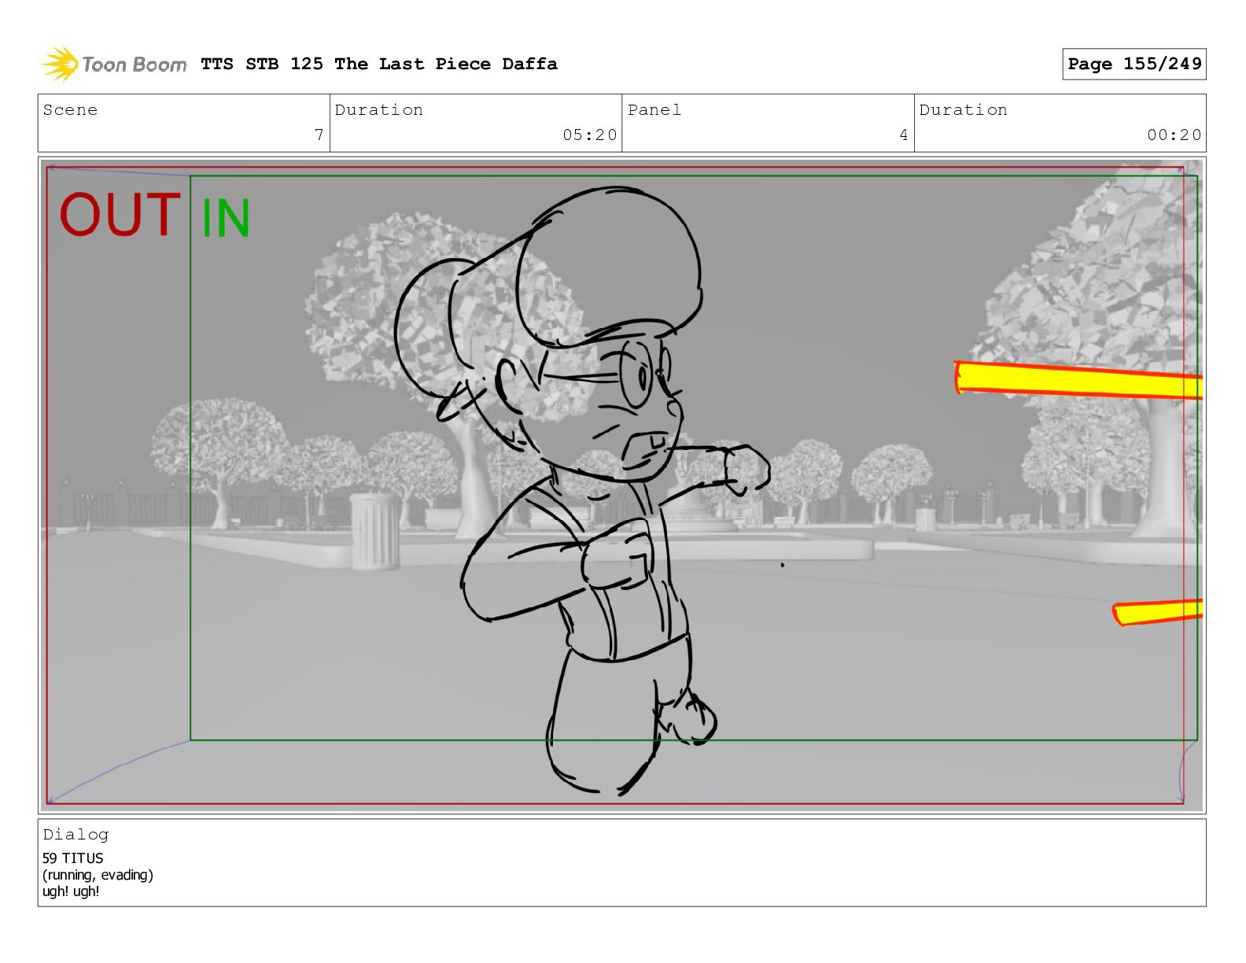The height and width of the screenshot is (963, 1246).
Task: Select the panel duration value '00:20'
Action: (x=1174, y=135)
